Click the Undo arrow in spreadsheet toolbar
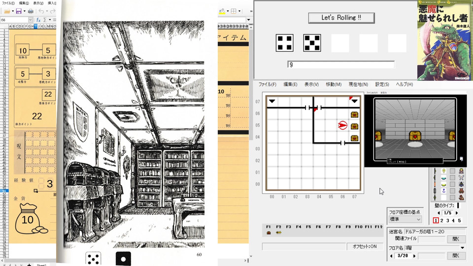Screen dimensions: 473x266 click(41, 11)
